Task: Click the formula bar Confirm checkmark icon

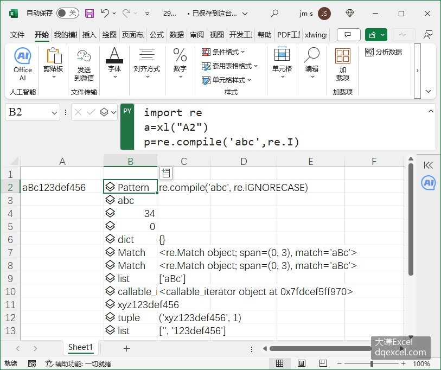Action: pos(91,112)
